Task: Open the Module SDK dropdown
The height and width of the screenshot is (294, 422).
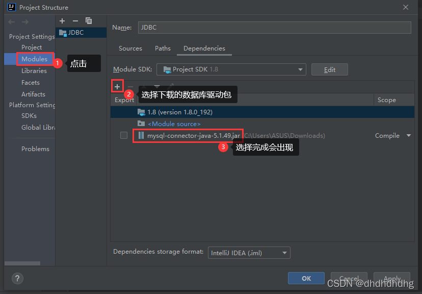Action: pyautogui.click(x=231, y=69)
